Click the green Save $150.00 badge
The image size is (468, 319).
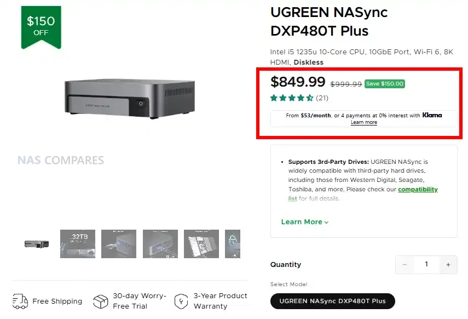pyautogui.click(x=384, y=84)
